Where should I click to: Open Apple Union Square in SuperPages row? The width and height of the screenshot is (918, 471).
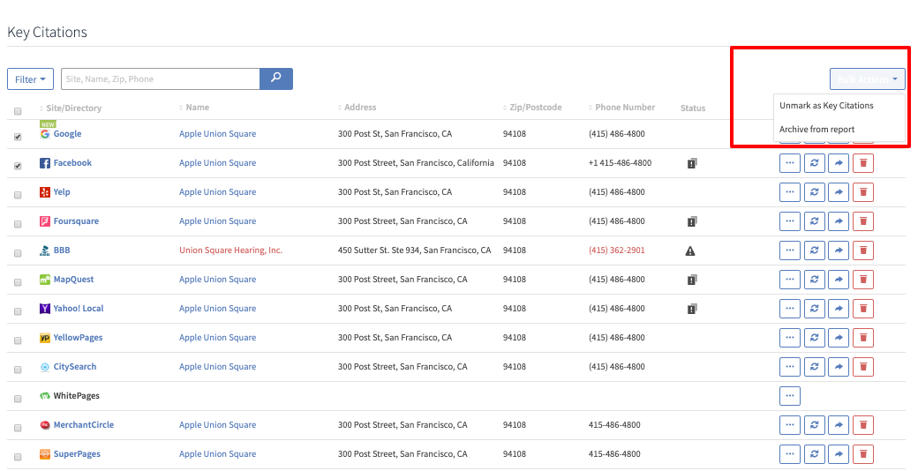pos(218,454)
